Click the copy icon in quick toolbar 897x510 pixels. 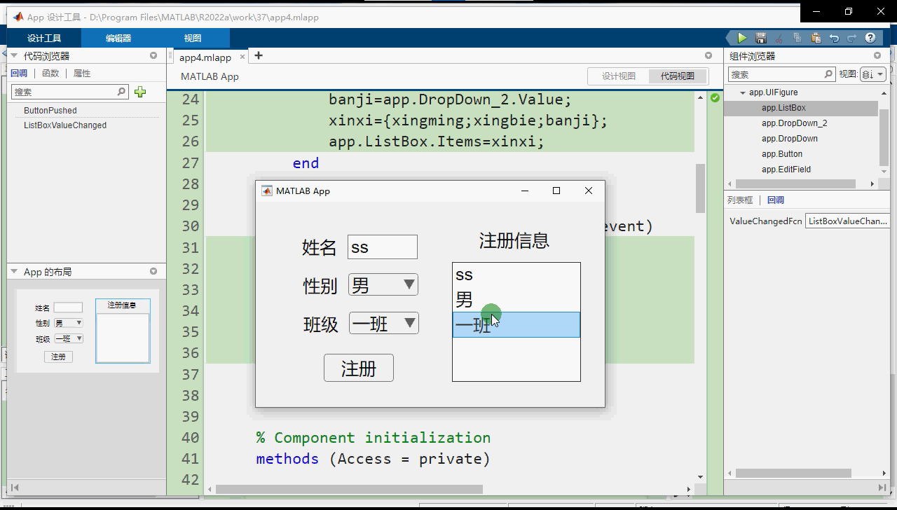(x=797, y=38)
